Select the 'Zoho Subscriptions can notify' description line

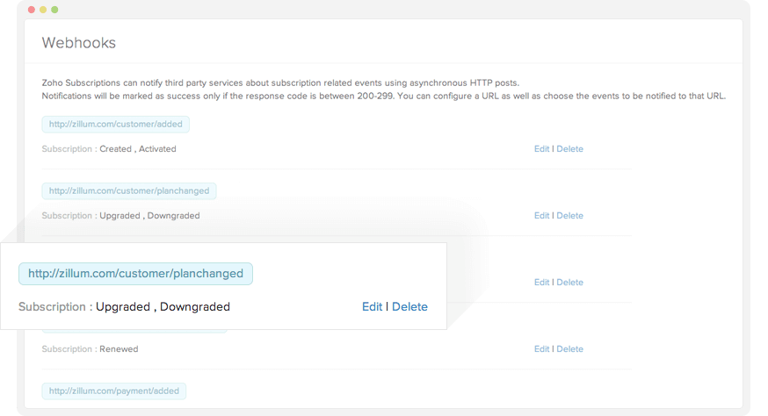[280, 82]
